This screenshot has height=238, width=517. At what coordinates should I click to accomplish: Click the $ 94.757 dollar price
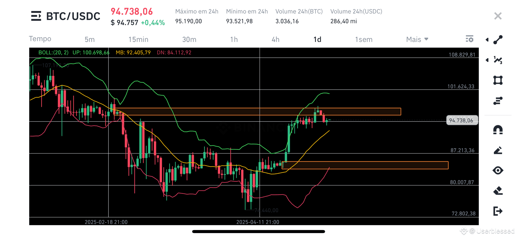click(x=124, y=23)
